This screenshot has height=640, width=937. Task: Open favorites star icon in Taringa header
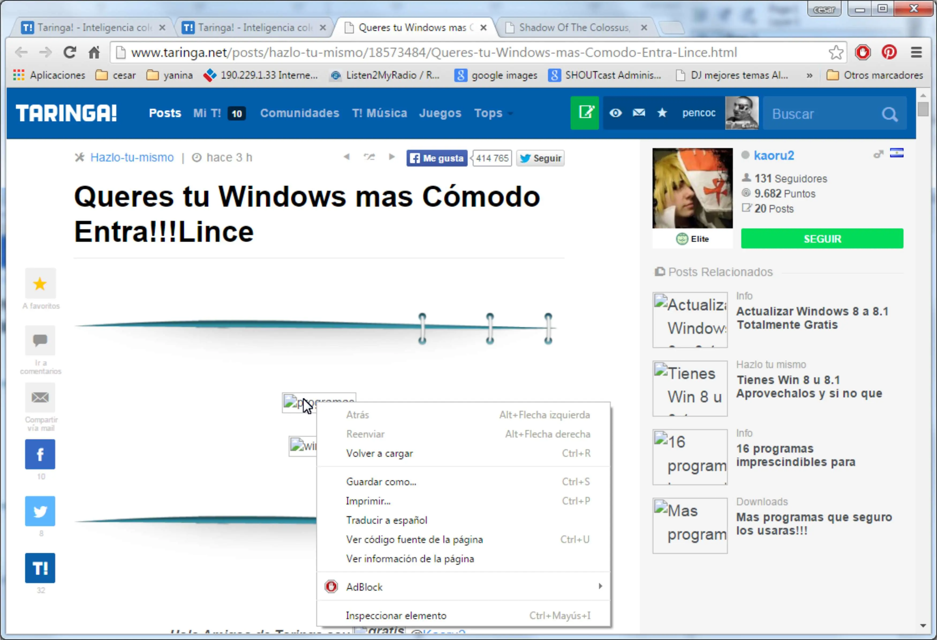[x=662, y=113]
